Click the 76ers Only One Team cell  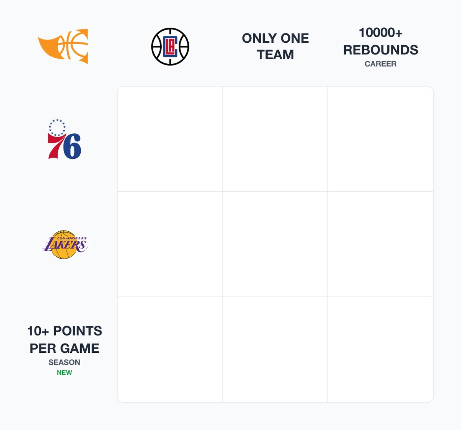pyautogui.click(x=275, y=138)
